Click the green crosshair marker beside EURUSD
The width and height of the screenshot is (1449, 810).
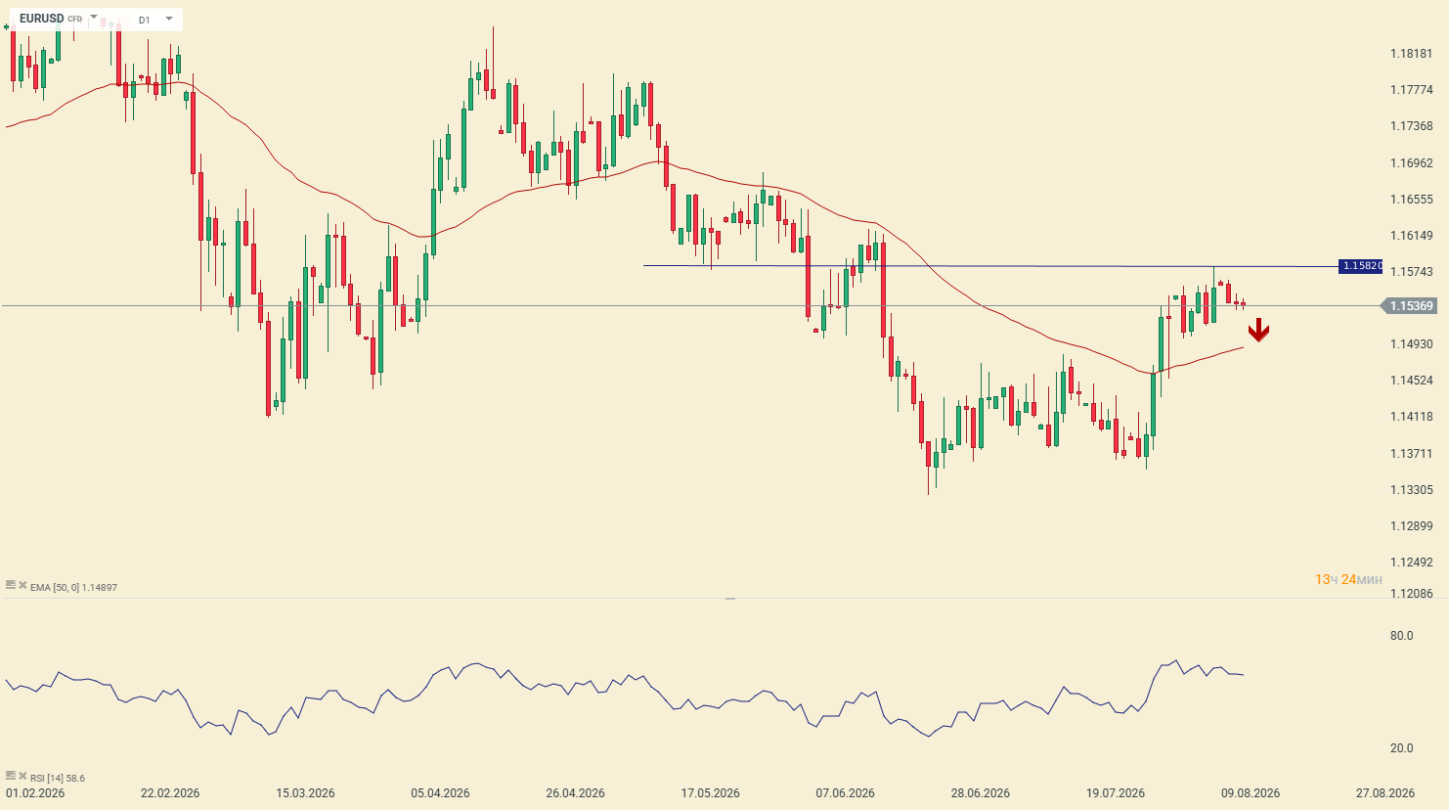click(7, 25)
